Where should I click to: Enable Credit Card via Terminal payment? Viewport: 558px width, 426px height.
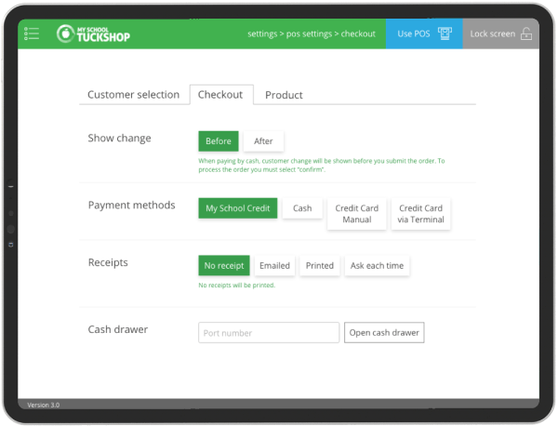420,214
